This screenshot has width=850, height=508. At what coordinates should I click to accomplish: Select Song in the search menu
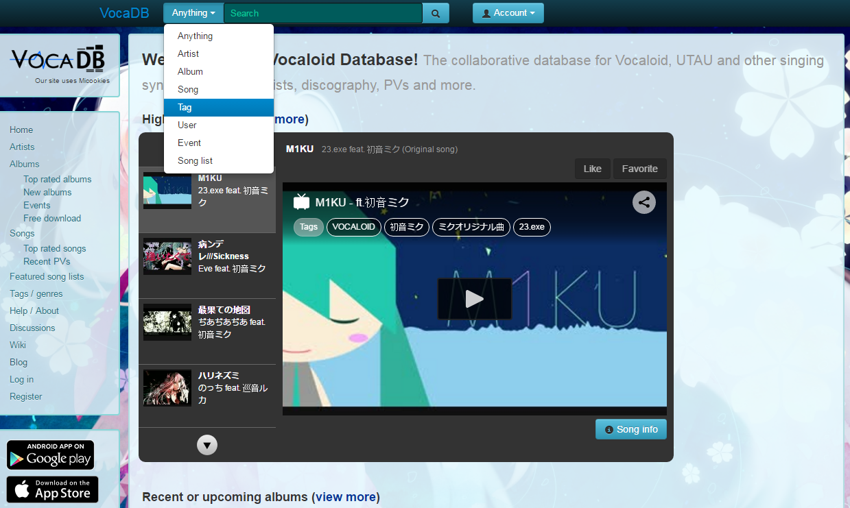tap(219, 90)
